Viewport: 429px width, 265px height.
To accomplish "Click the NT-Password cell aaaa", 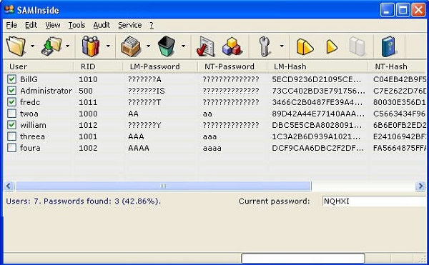I will [x=212, y=148].
